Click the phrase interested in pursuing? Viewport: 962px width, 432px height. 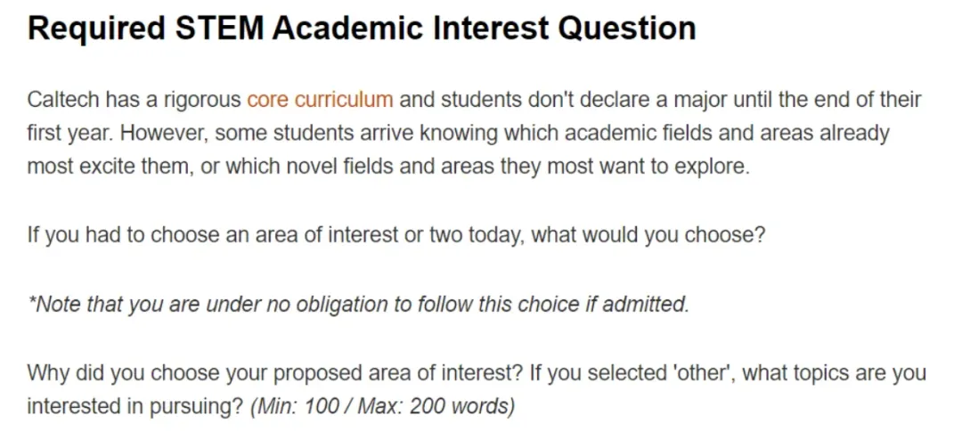[135, 406]
